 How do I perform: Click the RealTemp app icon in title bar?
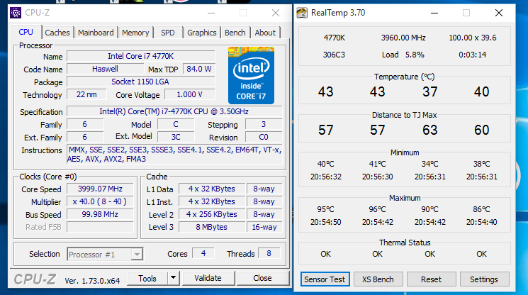pos(302,13)
